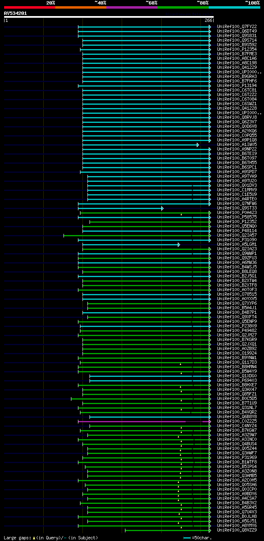
Task: Click the UniRef100_B8LEQ8 label
Action: tap(237, 271)
